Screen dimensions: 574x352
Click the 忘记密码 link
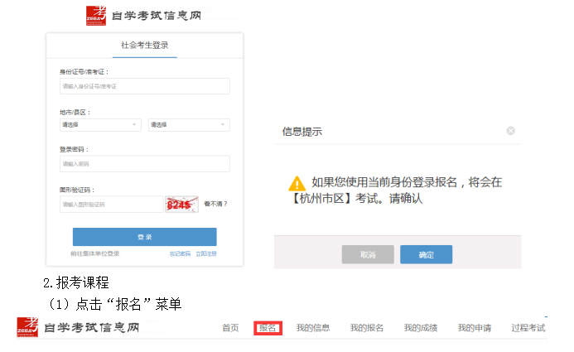point(180,253)
